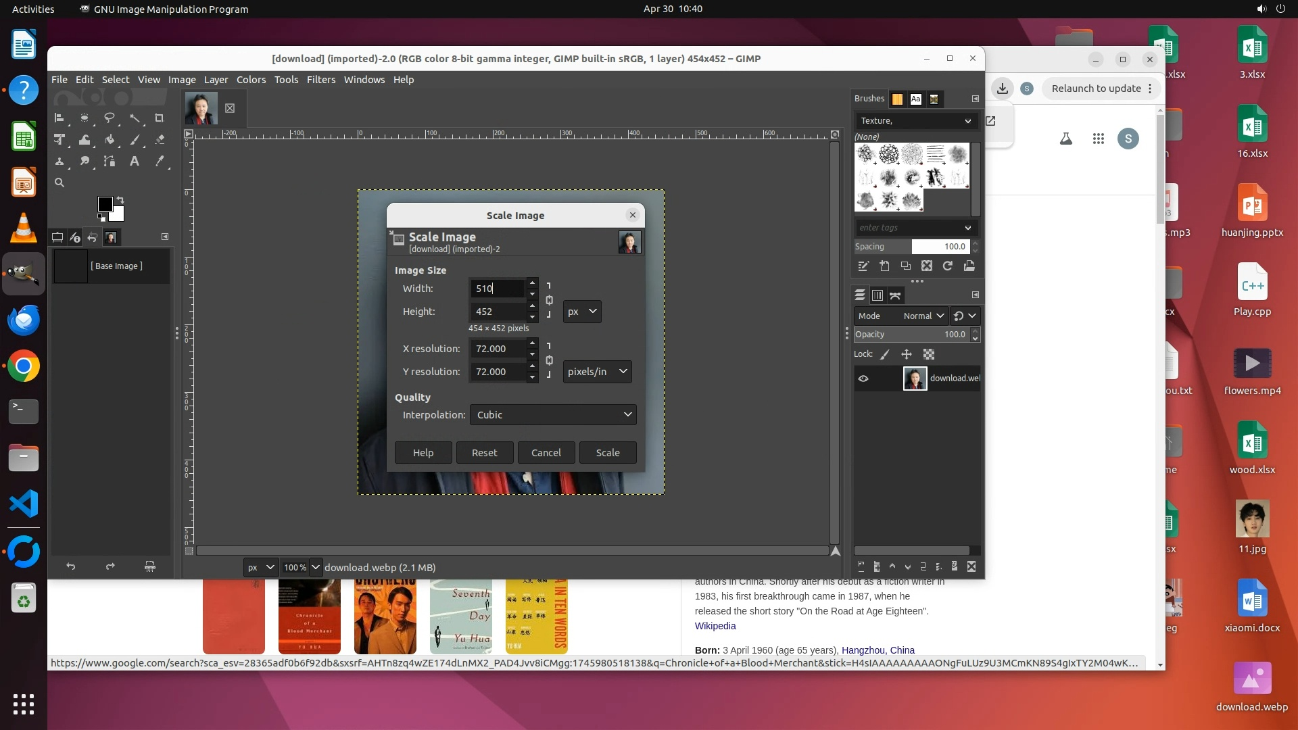1298x730 pixels.
Task: Click the foreground black color swatch
Action: 105,204
